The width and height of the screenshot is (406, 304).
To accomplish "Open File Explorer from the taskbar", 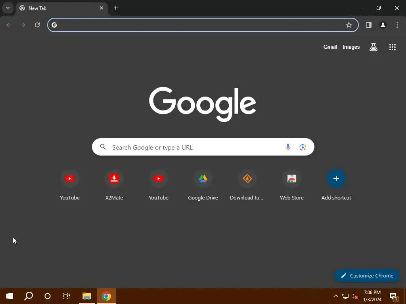I will [x=87, y=296].
